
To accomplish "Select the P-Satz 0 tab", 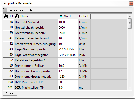I will point(10,93).
